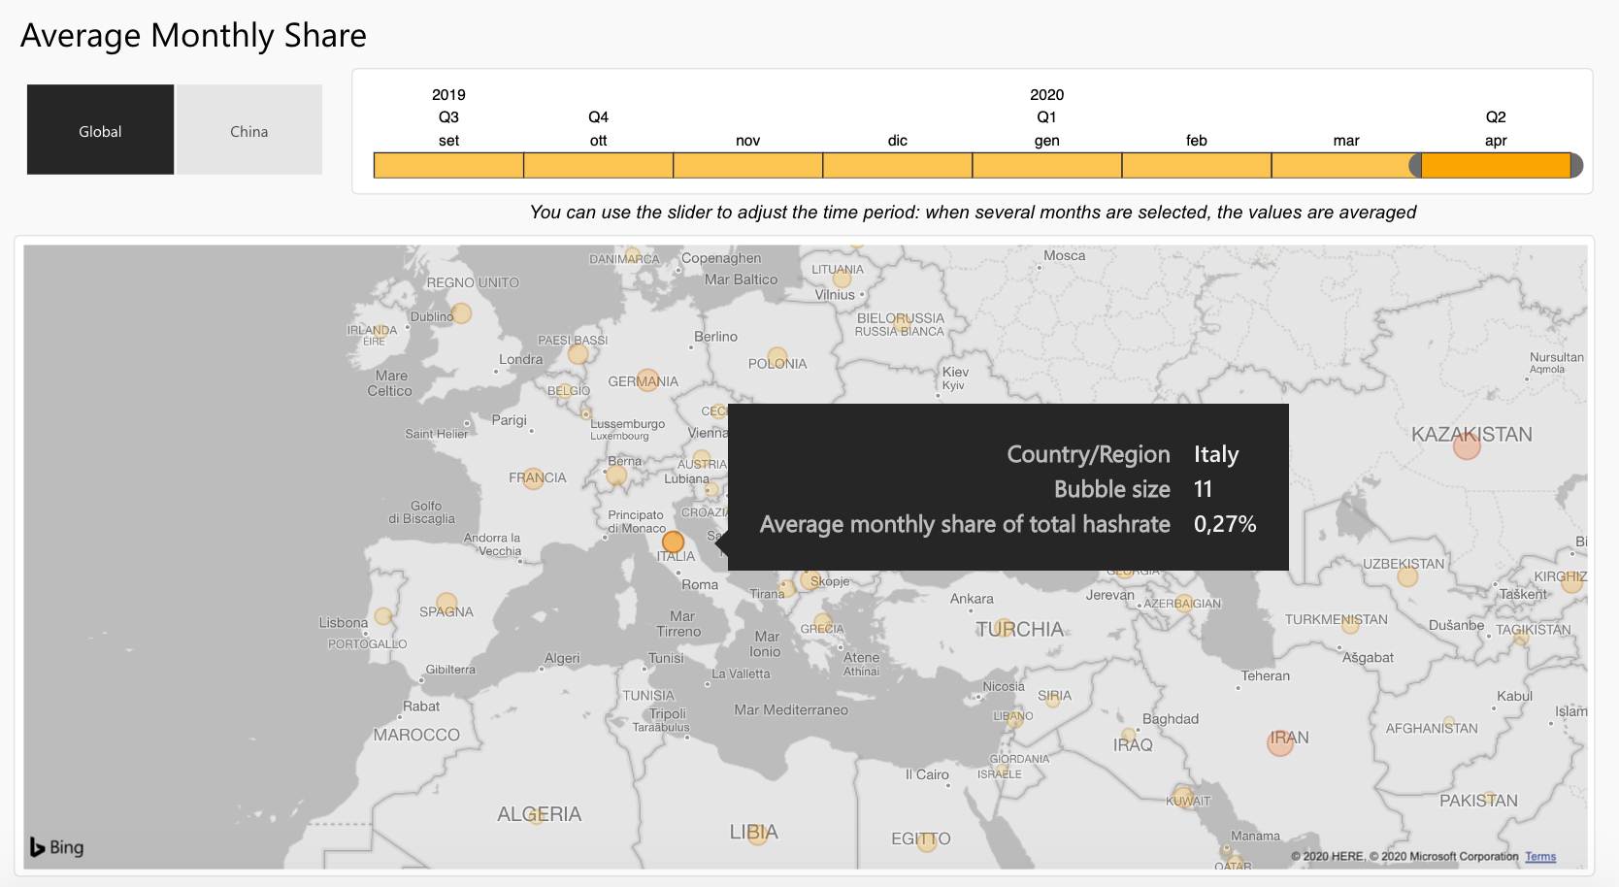The height and width of the screenshot is (887, 1619).
Task: Select the Global view button
Action: click(x=100, y=130)
